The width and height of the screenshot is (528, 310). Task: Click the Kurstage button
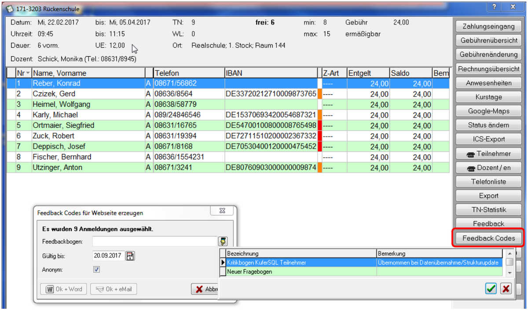pyautogui.click(x=488, y=97)
